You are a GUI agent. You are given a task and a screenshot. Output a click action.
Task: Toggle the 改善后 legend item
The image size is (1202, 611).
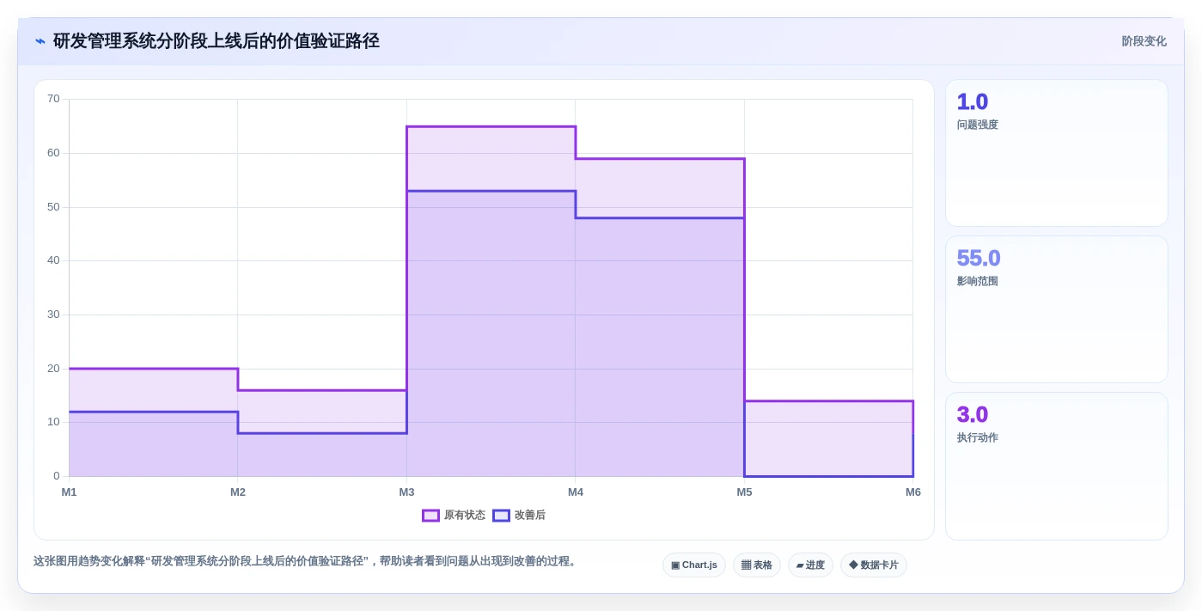tap(519, 516)
